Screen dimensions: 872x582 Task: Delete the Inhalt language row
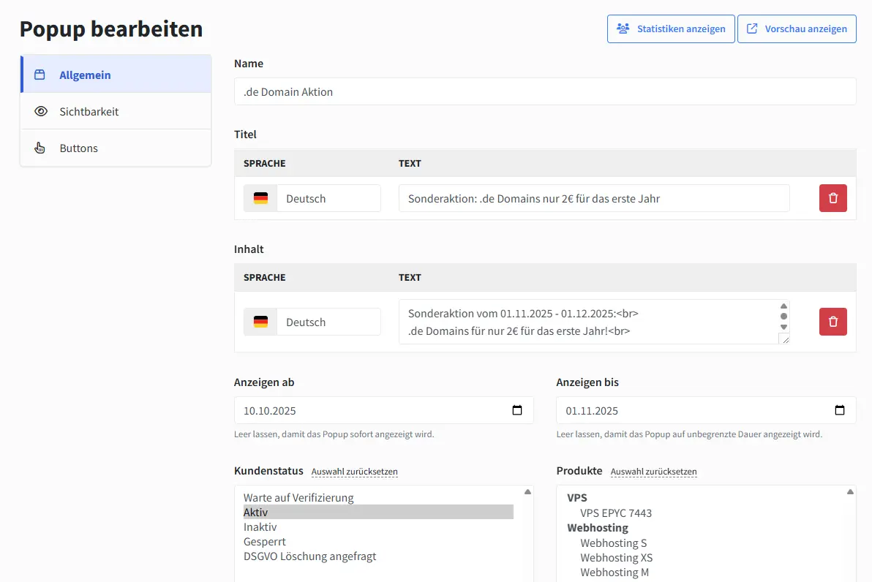pyautogui.click(x=832, y=322)
